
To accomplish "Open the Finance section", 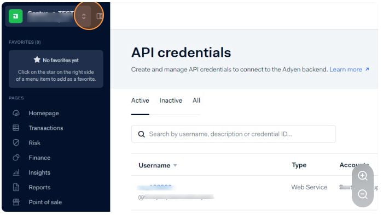I will click(39, 158).
